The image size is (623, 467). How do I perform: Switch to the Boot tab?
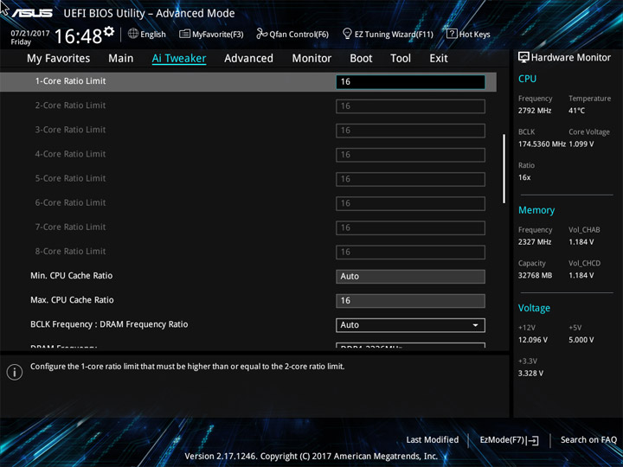click(361, 59)
